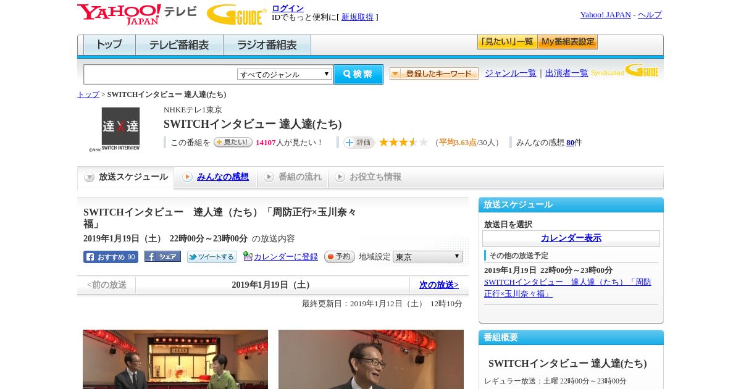This screenshot has width=741, height=389.
Task: Open the Yahoo! JAPAN link
Action: 606,14
